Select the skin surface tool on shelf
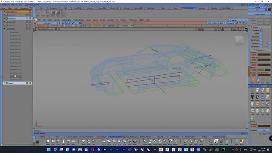Image resolution: width=272 pixels, height=153 pixels. (93, 142)
